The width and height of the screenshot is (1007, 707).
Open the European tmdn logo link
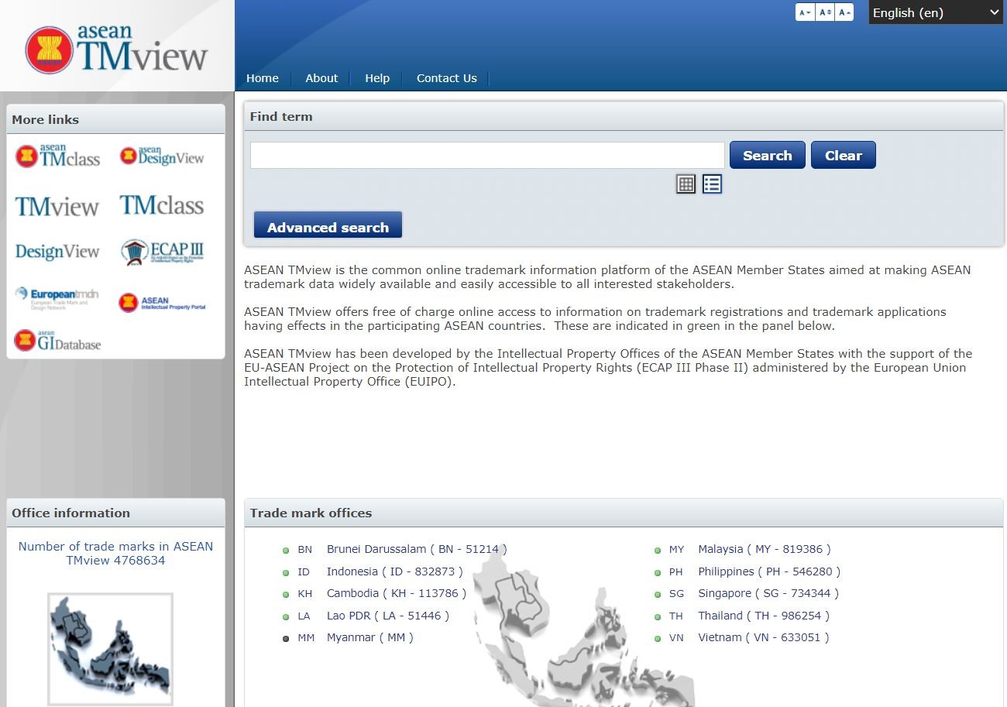coord(57,298)
